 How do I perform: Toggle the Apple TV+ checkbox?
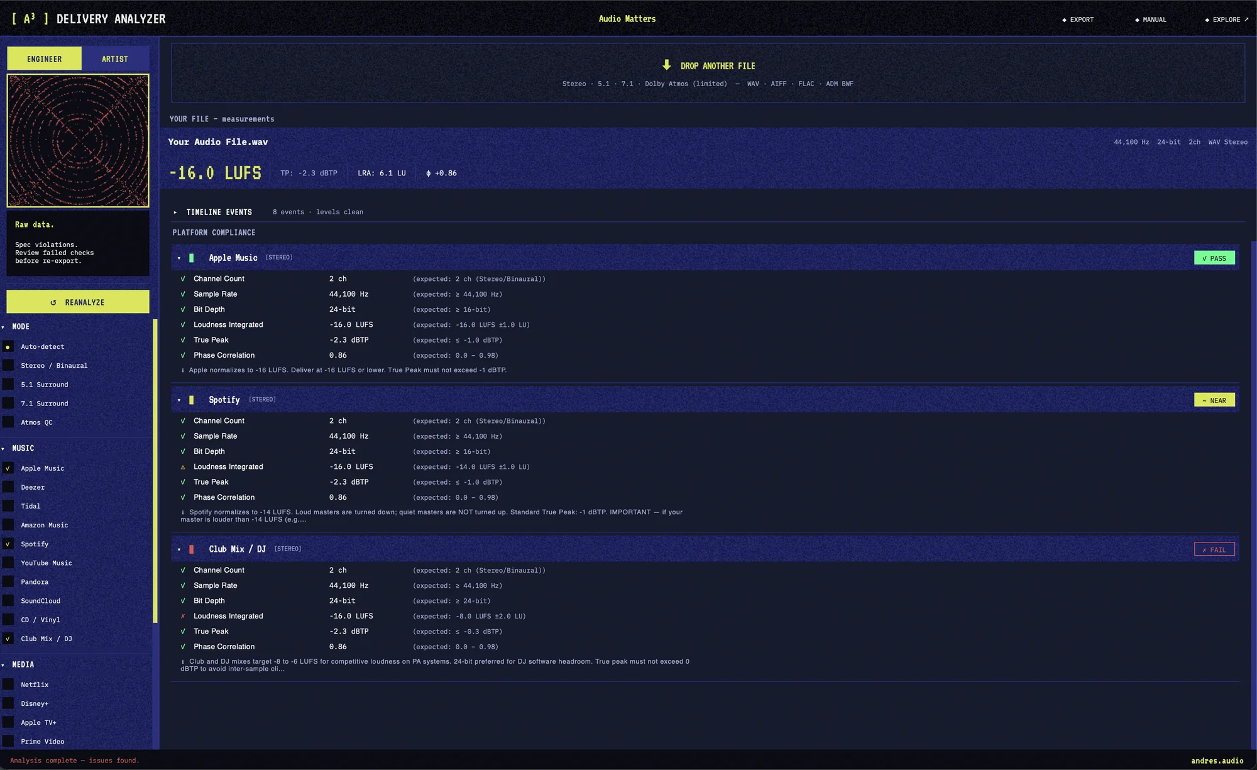(x=8, y=722)
